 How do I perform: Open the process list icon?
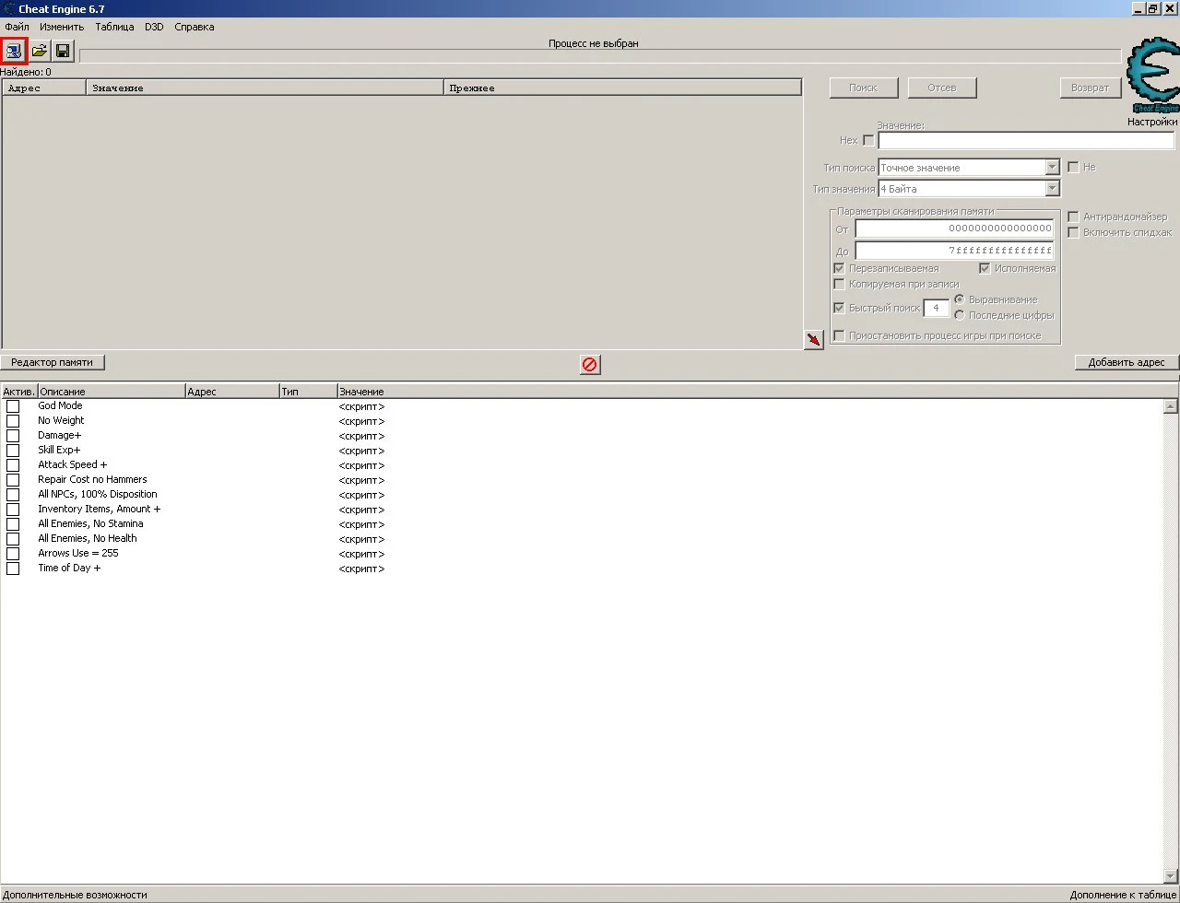pyautogui.click(x=14, y=51)
